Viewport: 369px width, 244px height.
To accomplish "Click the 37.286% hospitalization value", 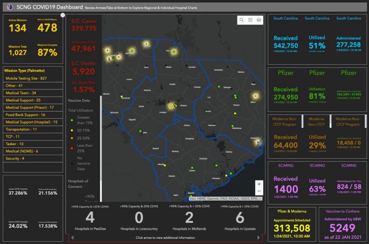I will (x=18, y=193).
